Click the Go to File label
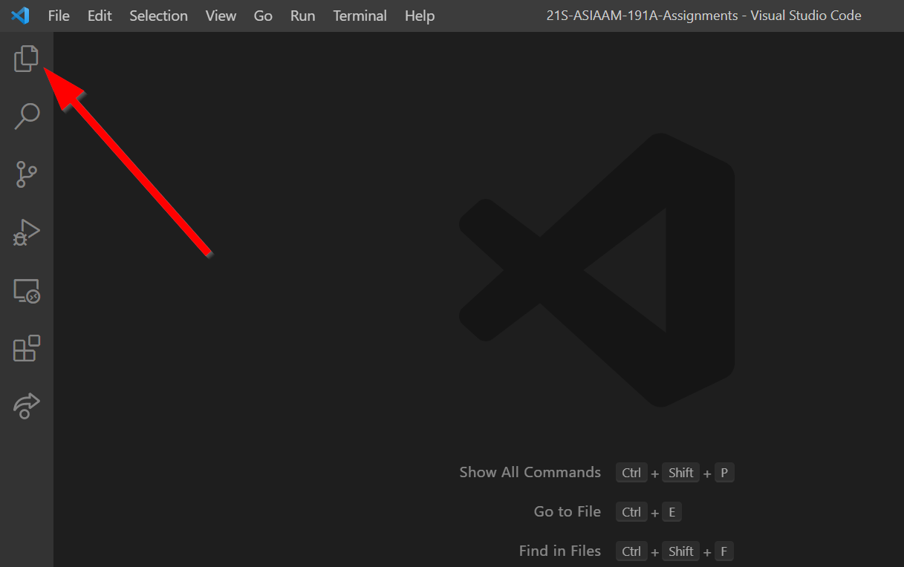 pyautogui.click(x=567, y=512)
